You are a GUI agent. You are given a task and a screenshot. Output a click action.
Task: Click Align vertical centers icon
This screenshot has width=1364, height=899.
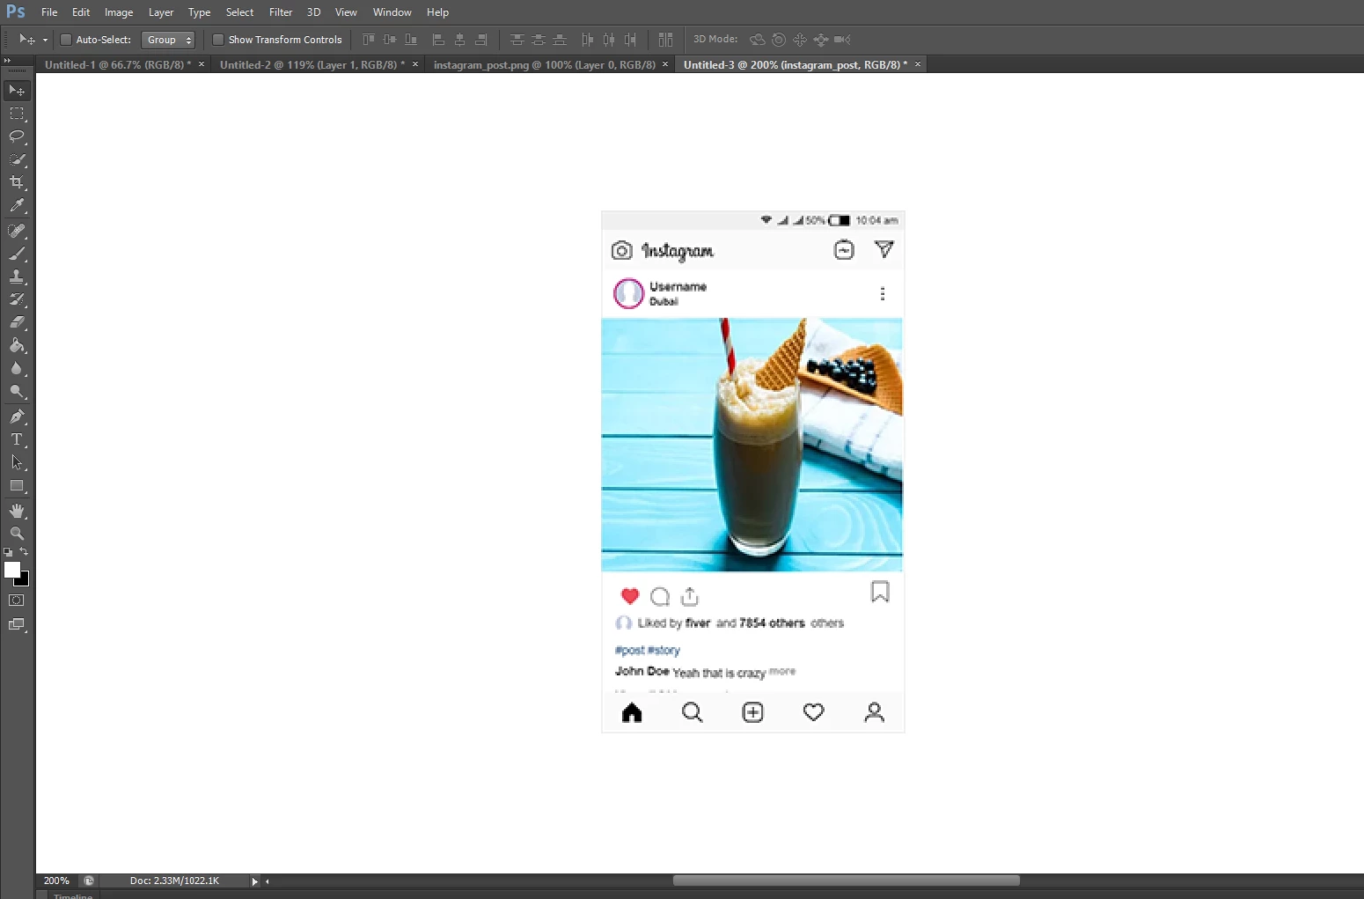pyautogui.click(x=390, y=40)
